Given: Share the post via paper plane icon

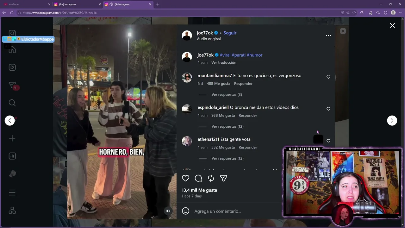Looking at the screenshot, I should (224, 178).
